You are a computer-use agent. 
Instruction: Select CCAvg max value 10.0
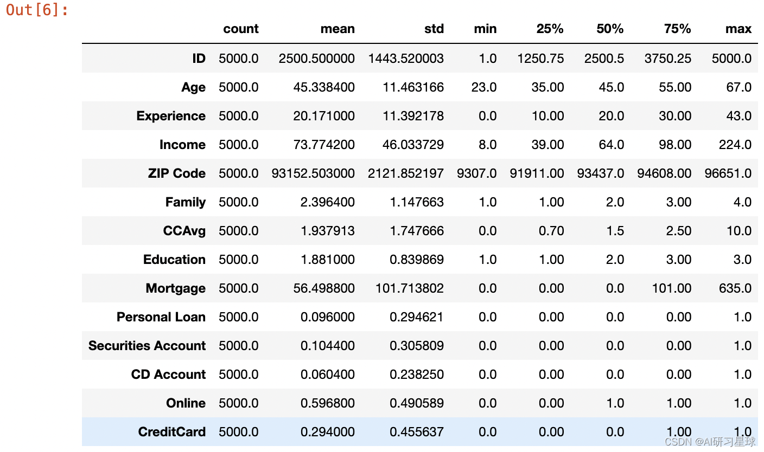coord(738,231)
